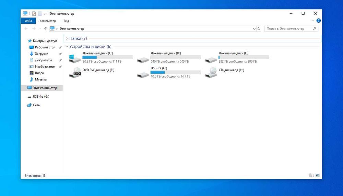
Task: Minimize the Этот компьютер window
Action: click(x=291, y=13)
